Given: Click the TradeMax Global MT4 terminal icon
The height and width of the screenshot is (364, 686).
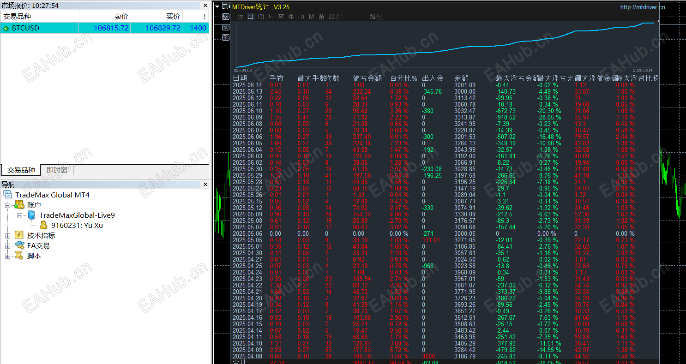Looking at the screenshot, I should pos(7,195).
